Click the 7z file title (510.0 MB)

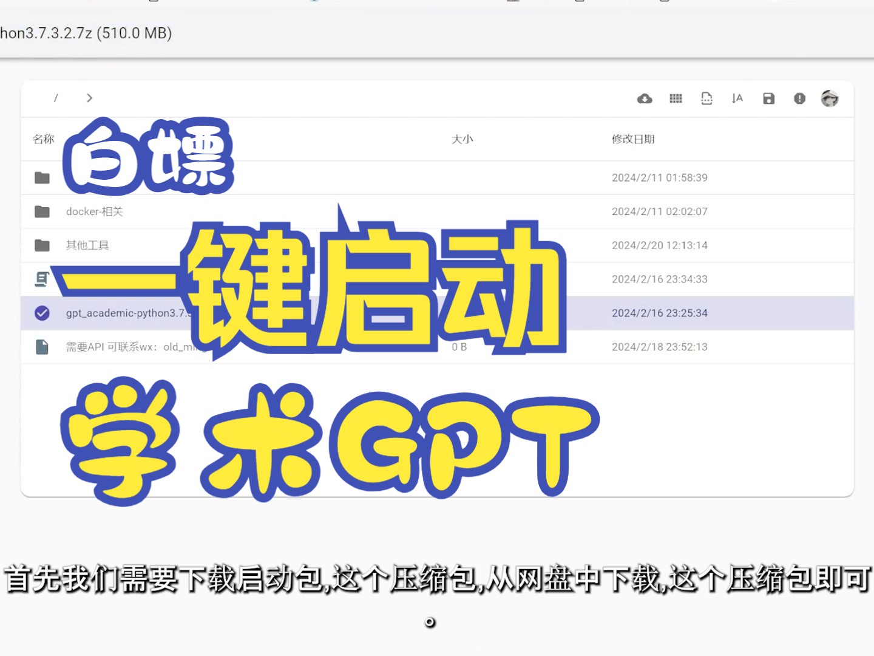click(86, 33)
